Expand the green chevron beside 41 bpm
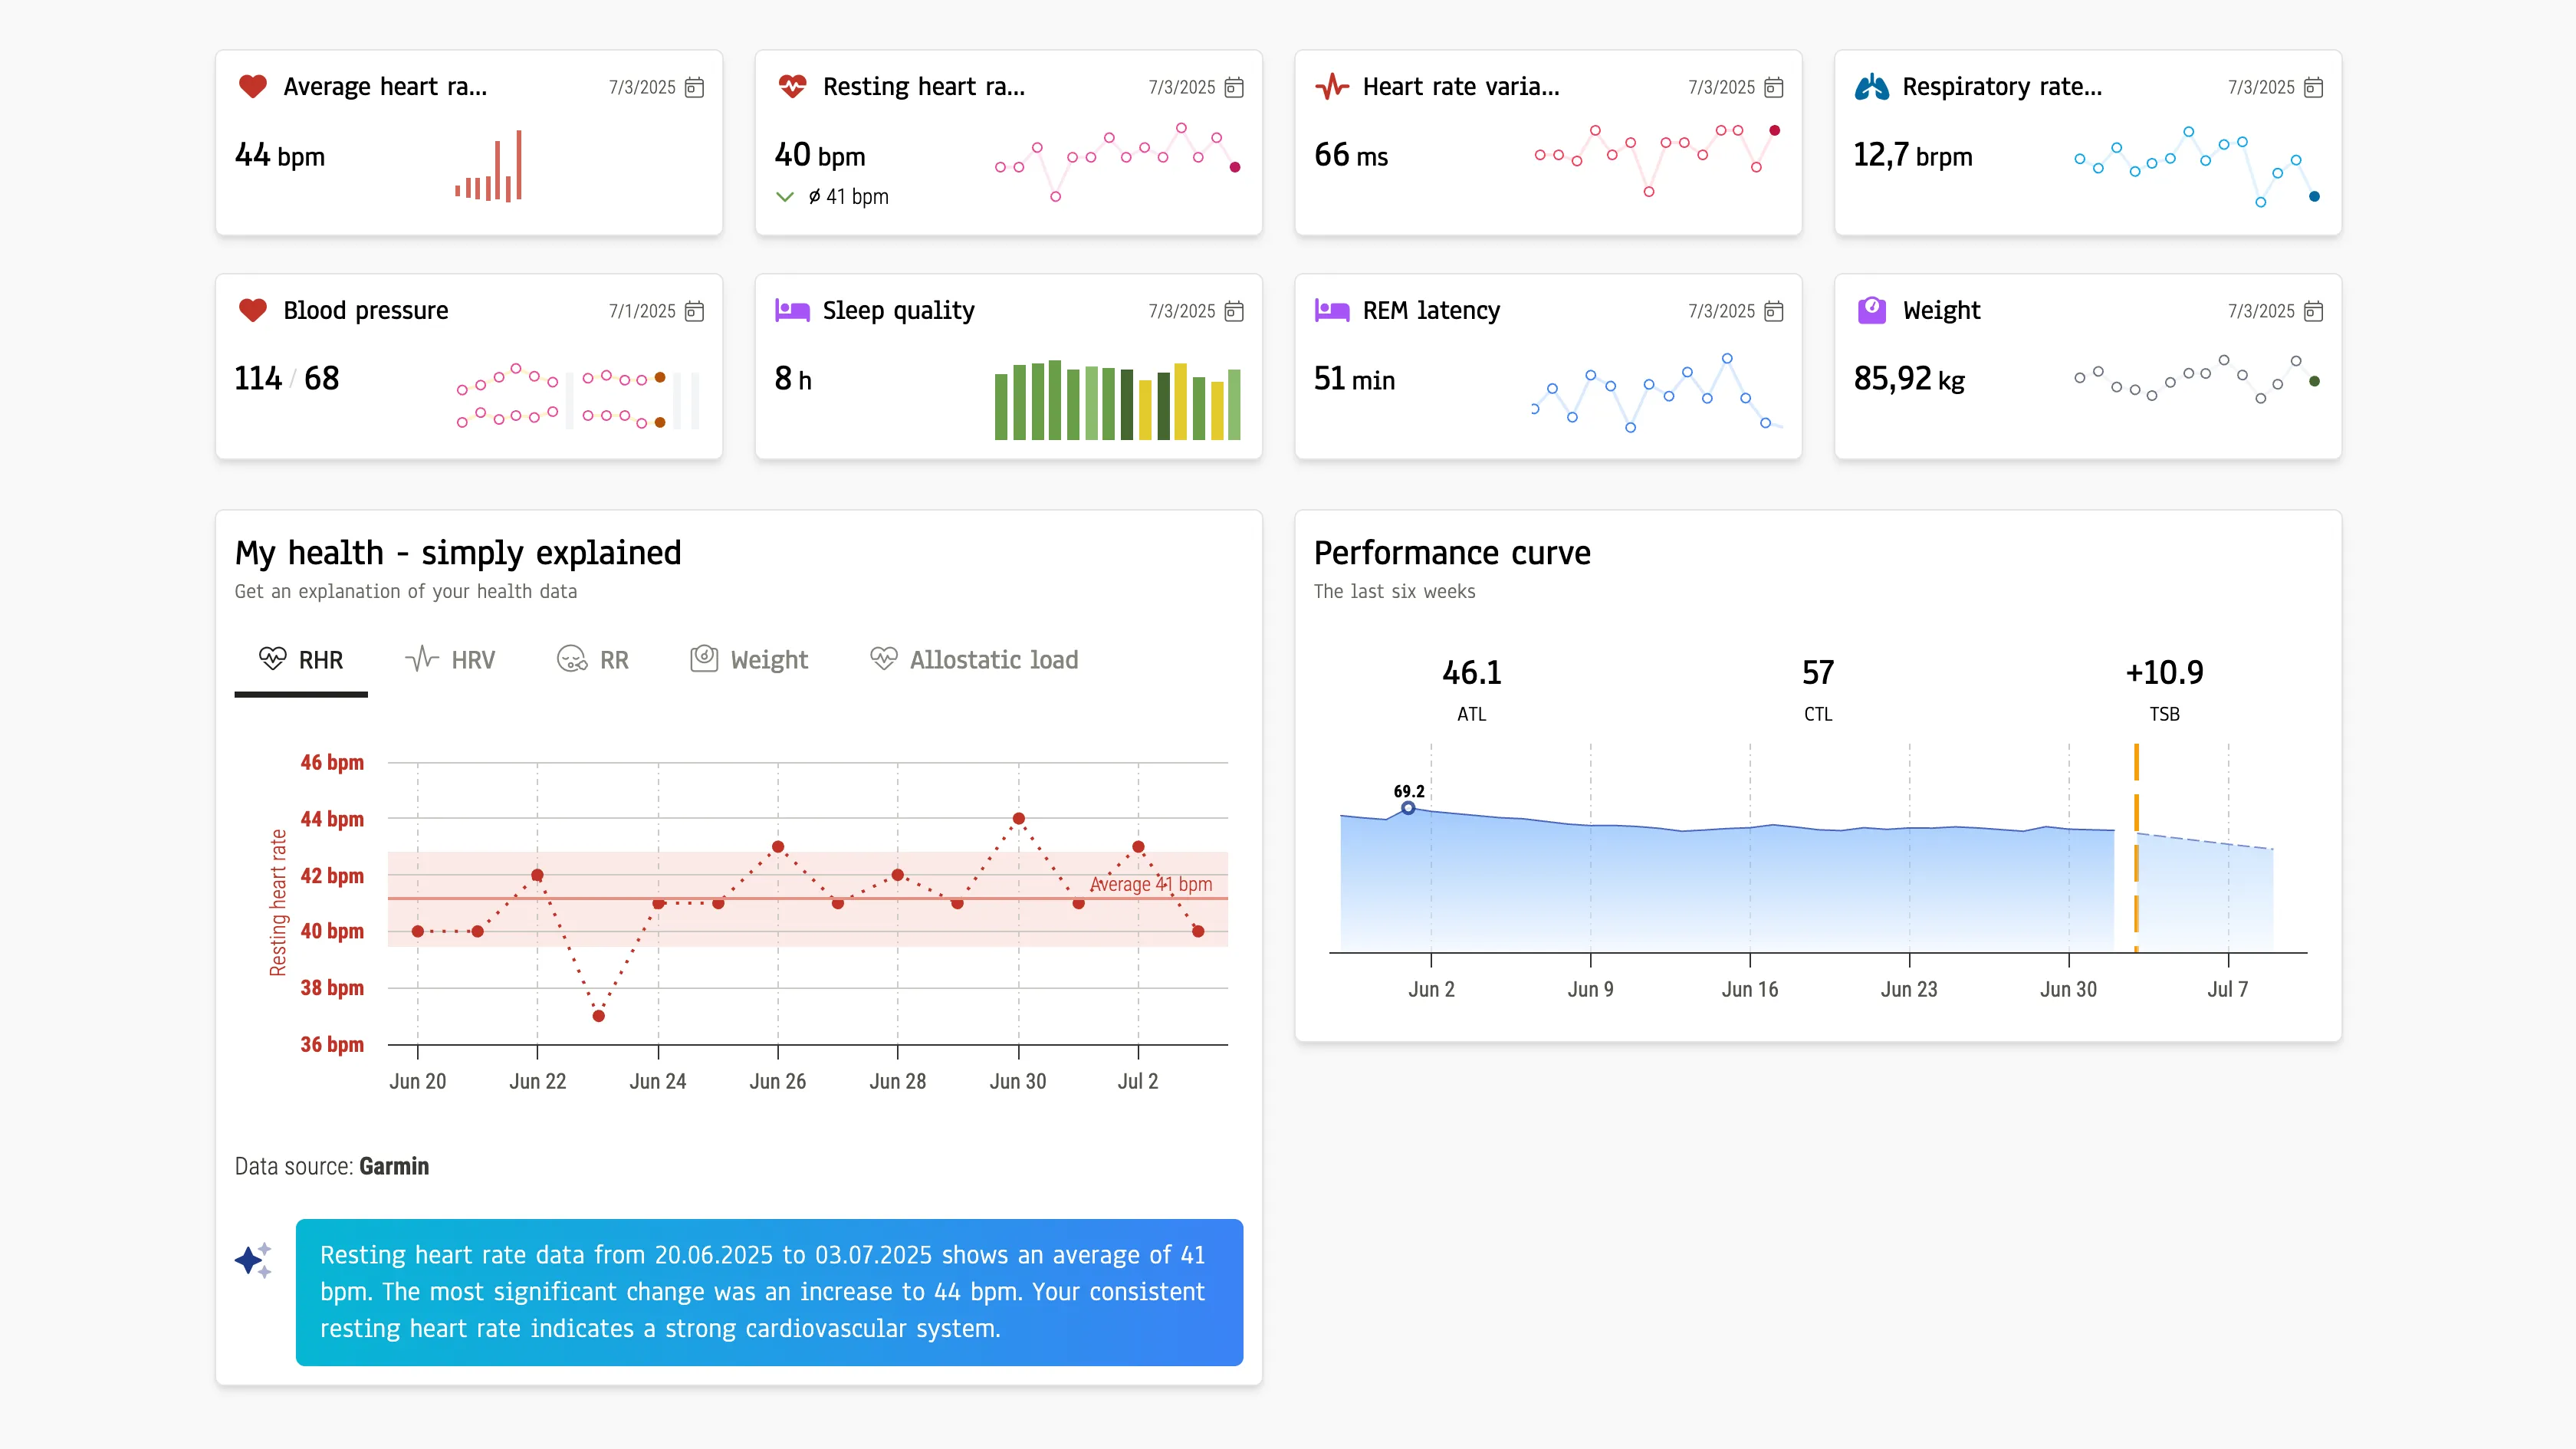Viewport: 2576px width, 1449px height. coord(785,197)
